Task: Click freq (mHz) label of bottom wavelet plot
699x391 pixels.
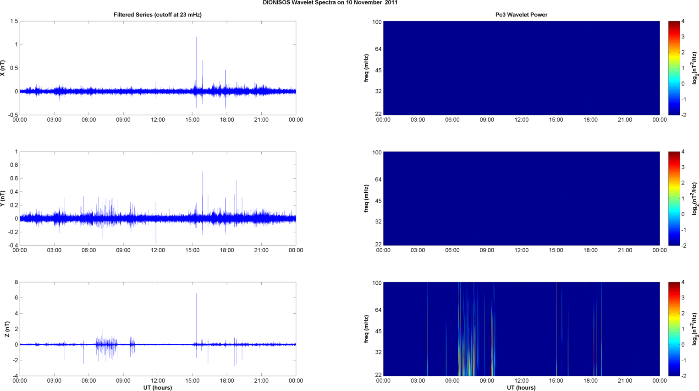Action: point(366,329)
